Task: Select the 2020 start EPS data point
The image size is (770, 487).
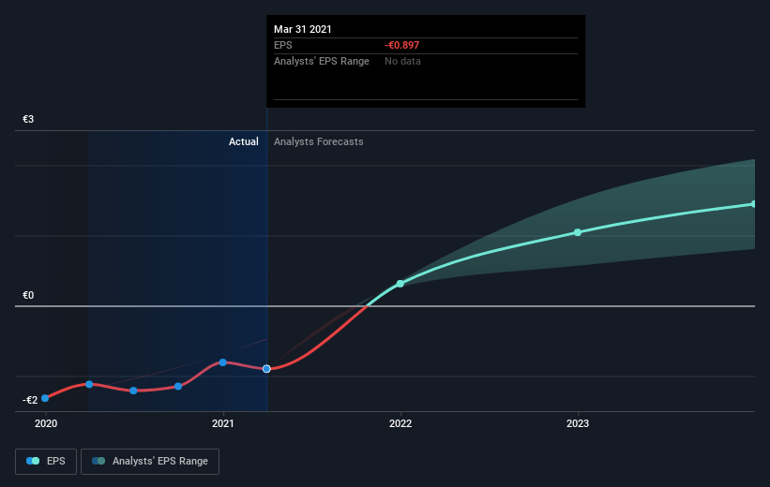Action: [x=45, y=398]
